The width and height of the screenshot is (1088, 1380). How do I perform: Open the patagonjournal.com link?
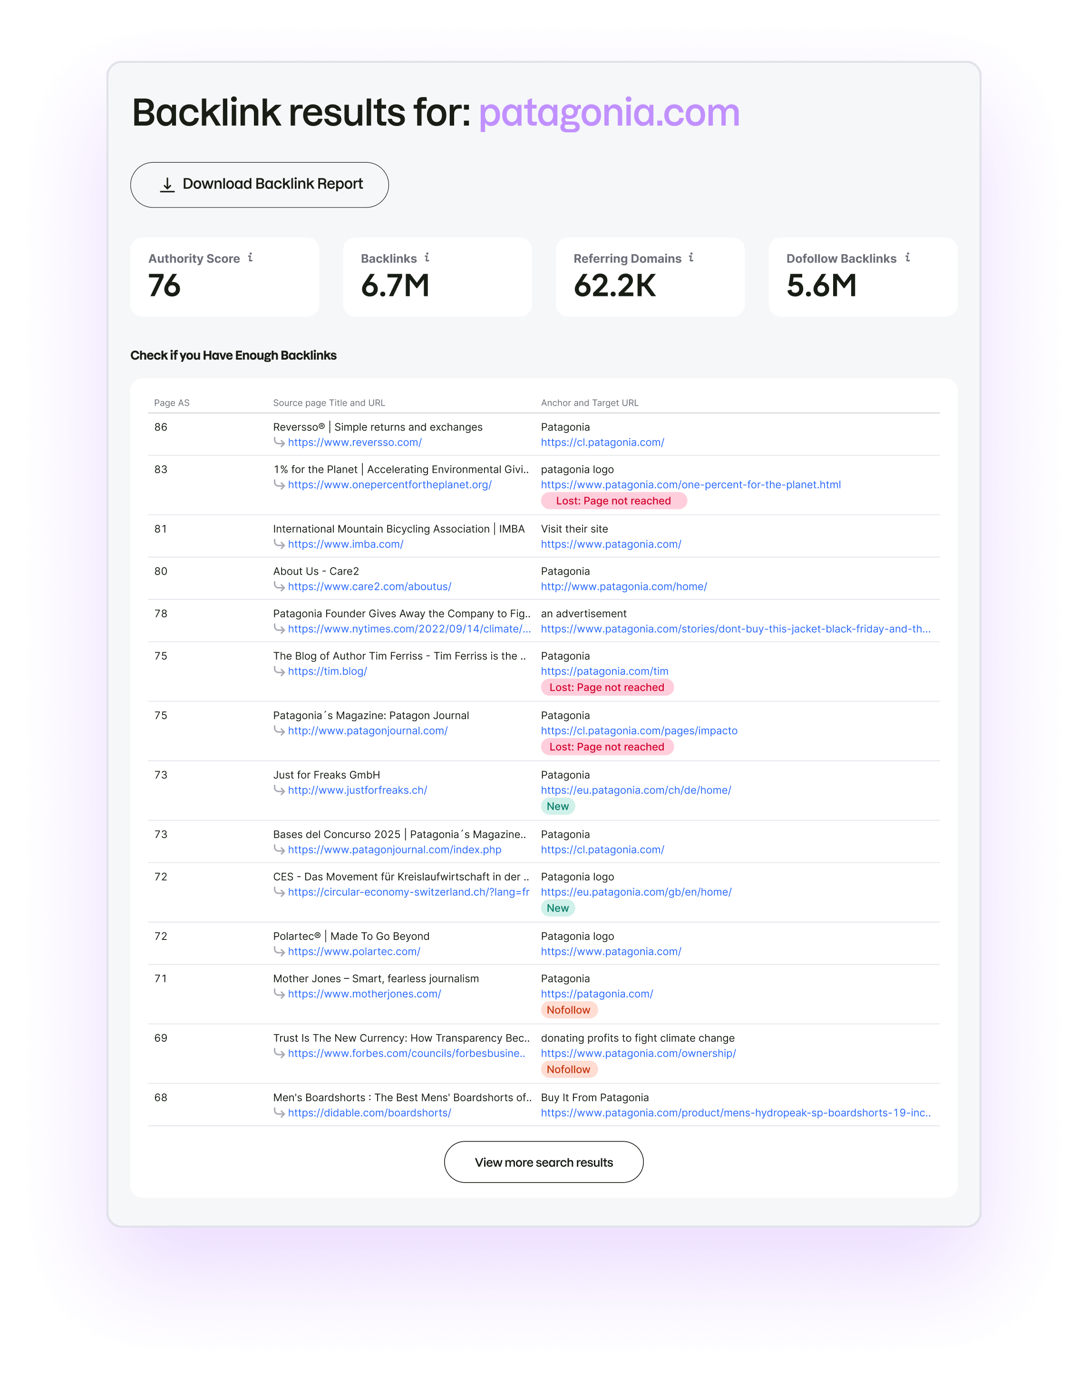pos(368,731)
